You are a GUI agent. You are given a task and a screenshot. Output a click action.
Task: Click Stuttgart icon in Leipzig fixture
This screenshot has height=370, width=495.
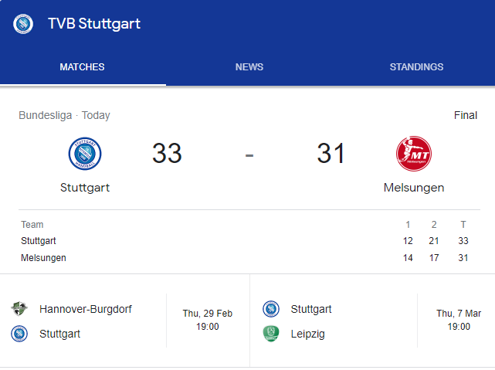click(x=271, y=309)
